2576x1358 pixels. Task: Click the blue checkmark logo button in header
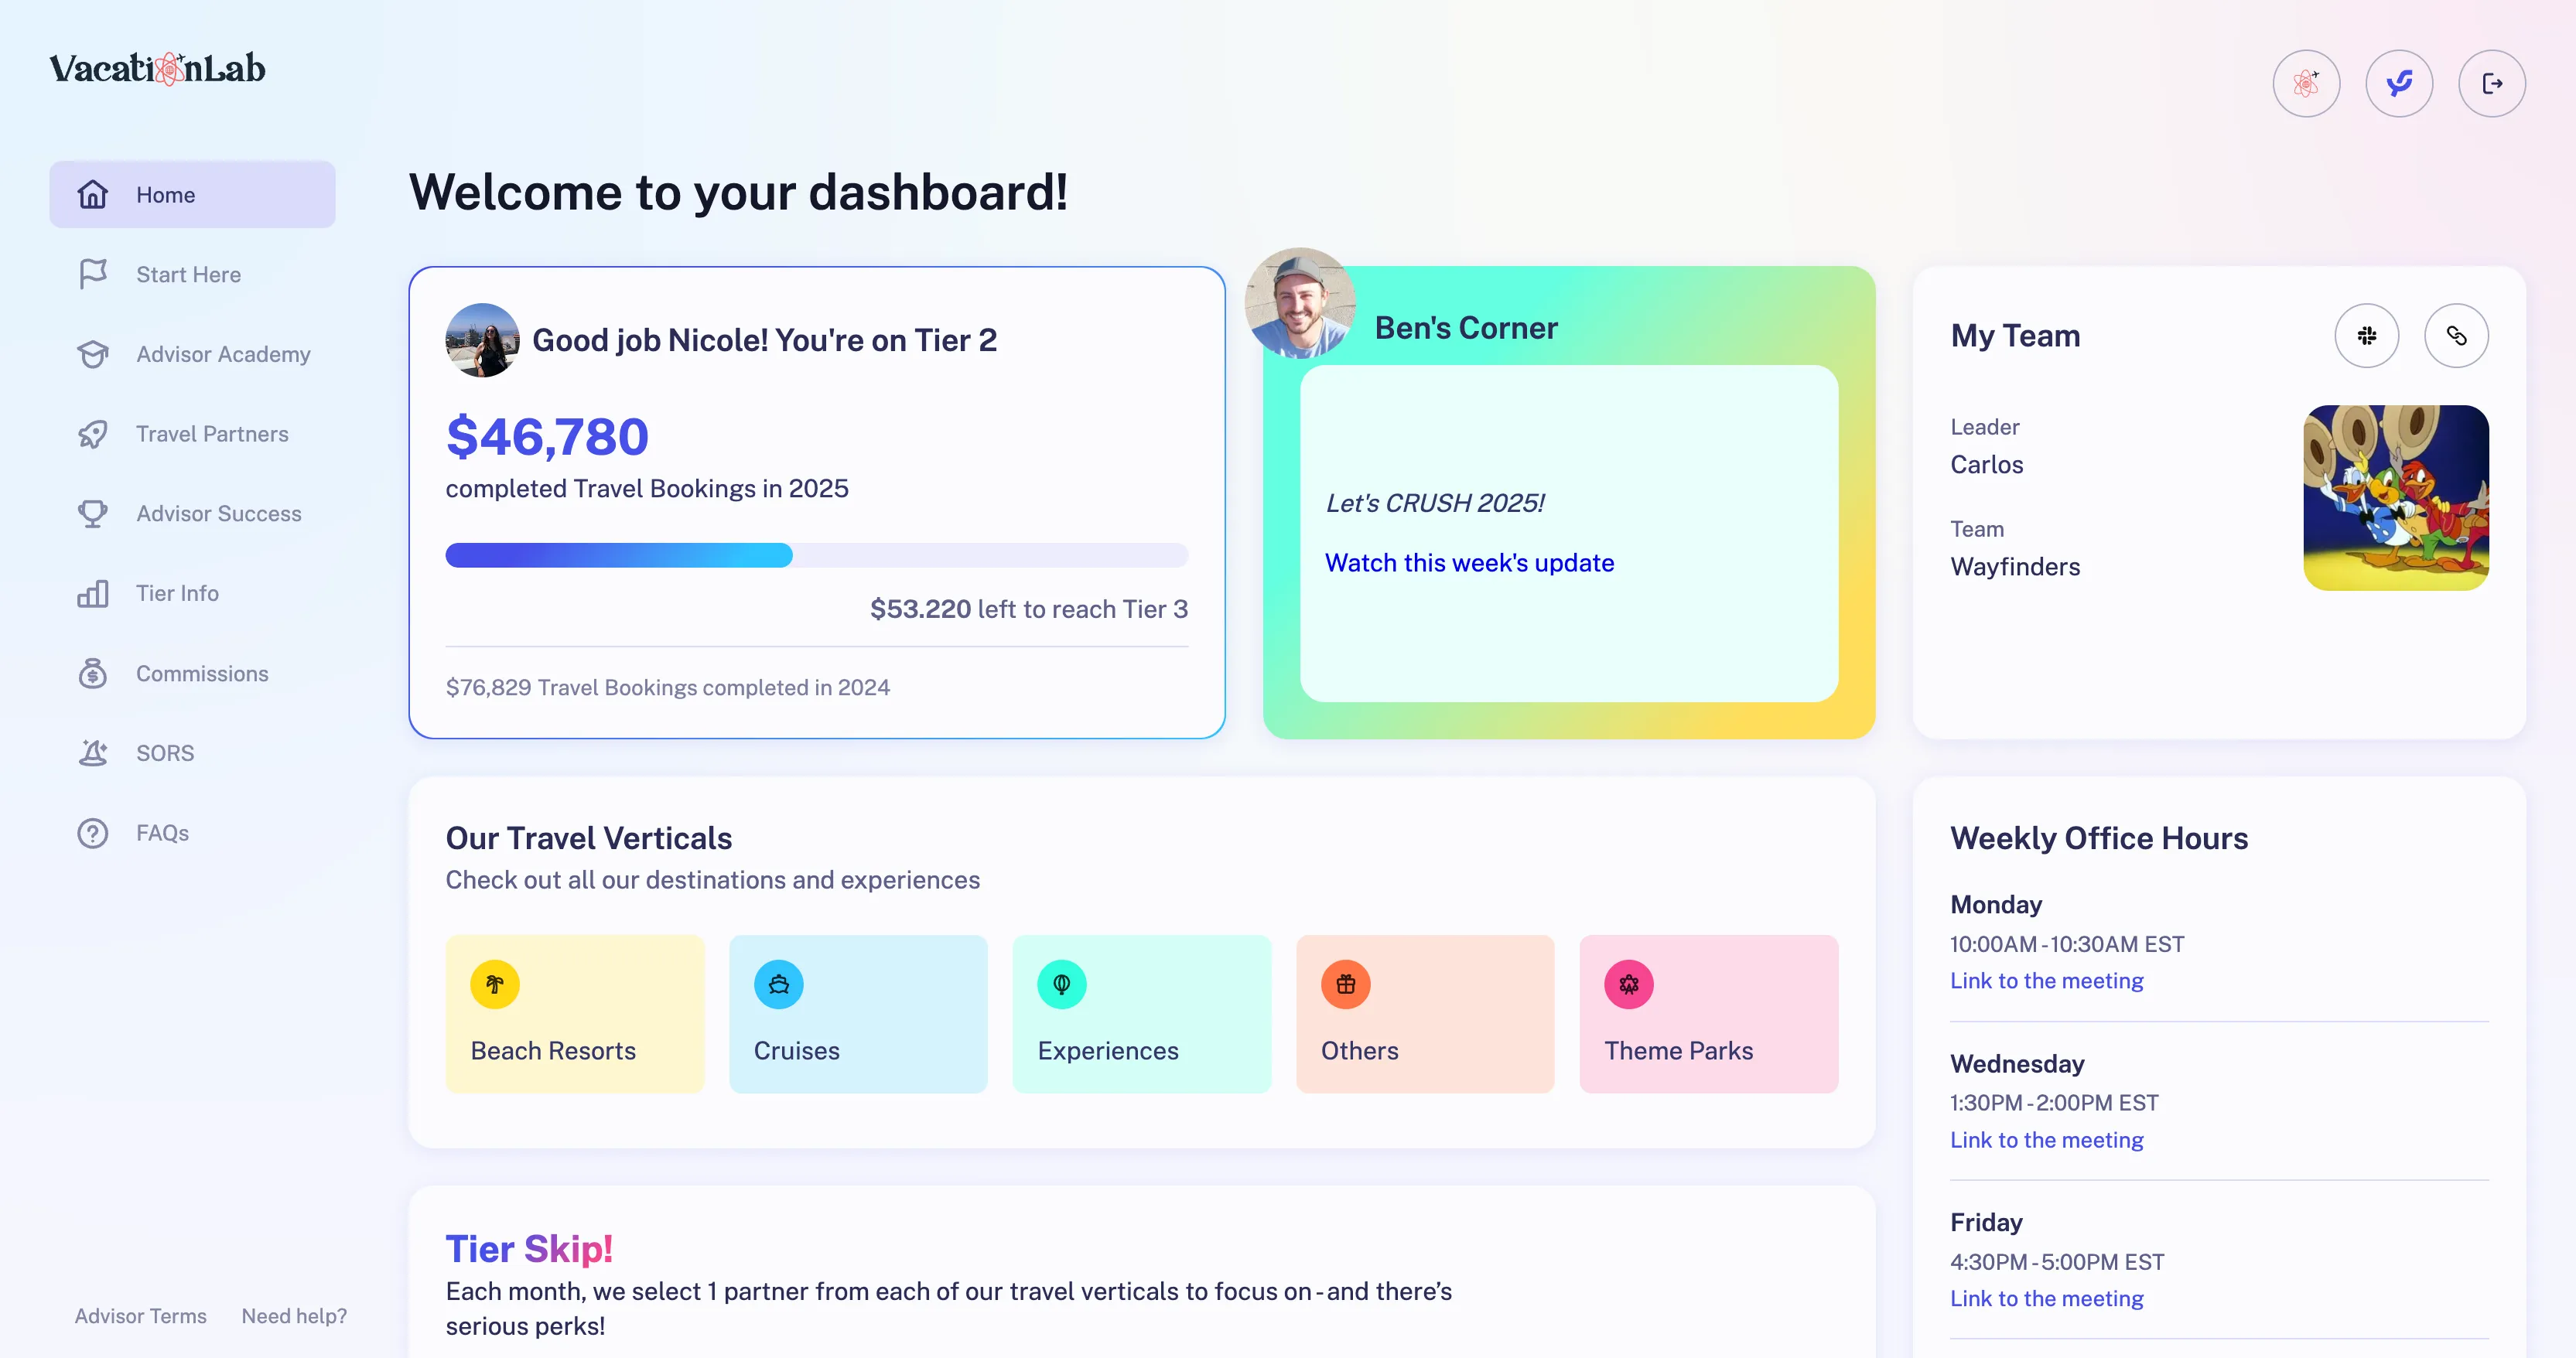[x=2398, y=83]
